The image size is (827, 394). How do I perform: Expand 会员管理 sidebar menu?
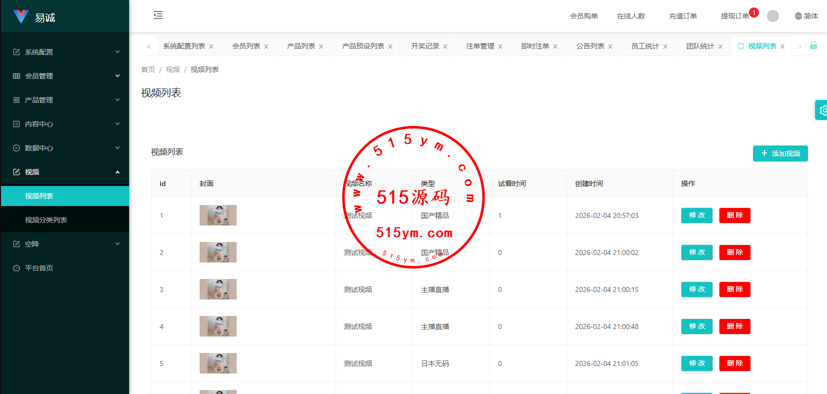coord(65,76)
